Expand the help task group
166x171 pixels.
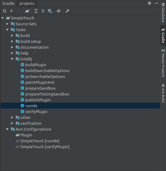click(12, 53)
